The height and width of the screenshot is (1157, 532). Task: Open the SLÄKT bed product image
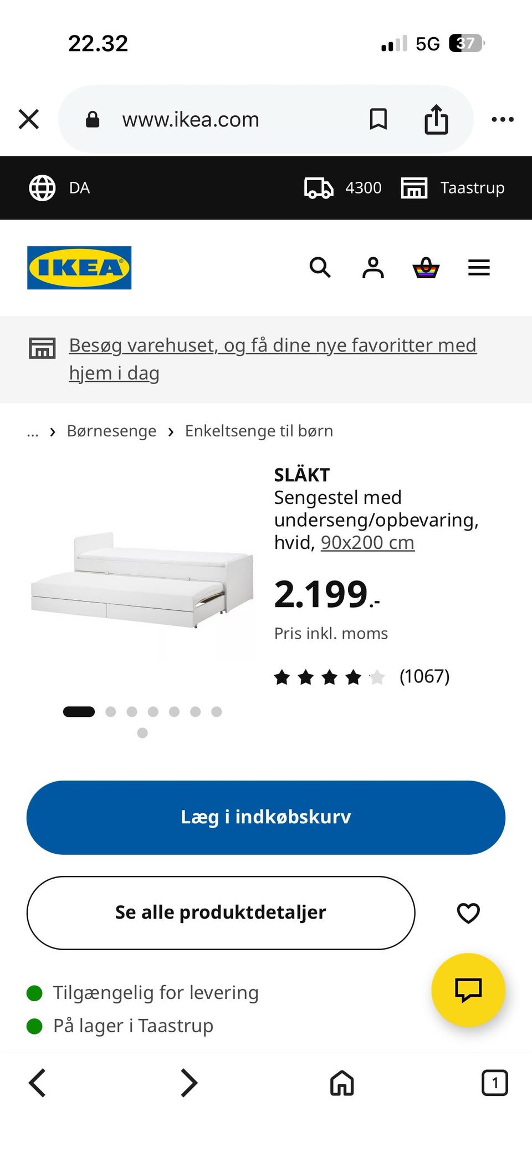142,579
